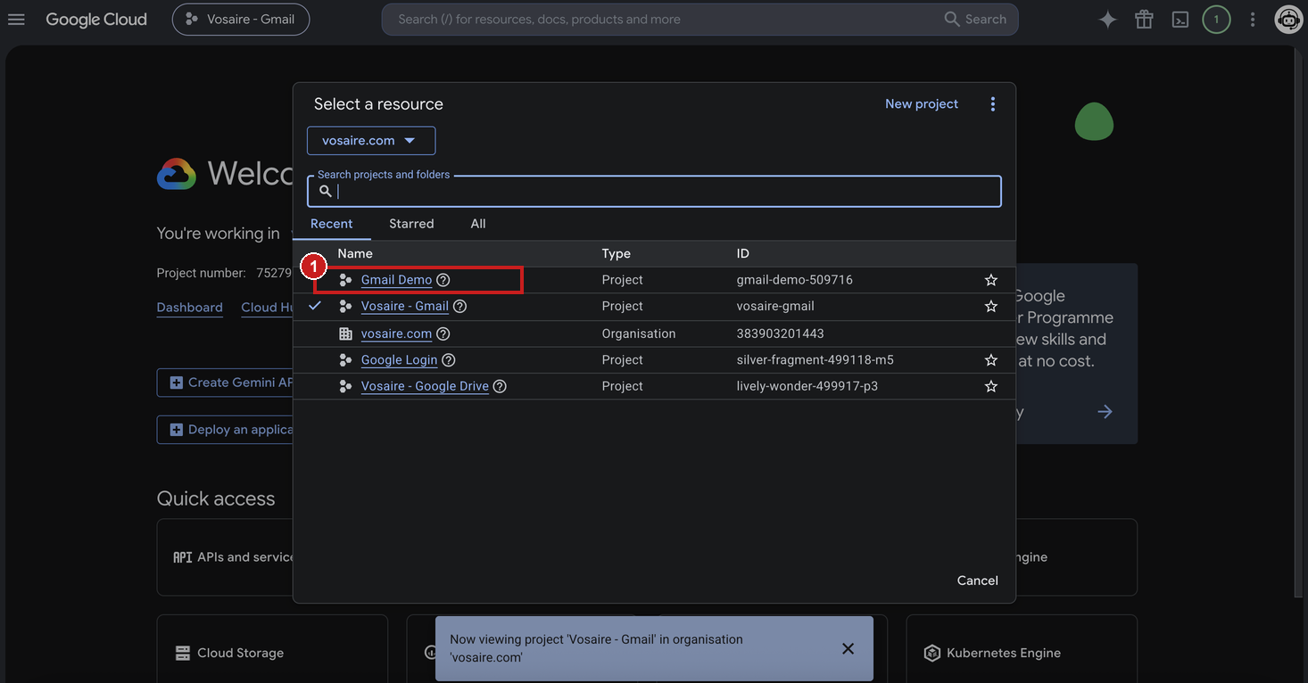Click the project icon next to Google Login

[345, 360]
